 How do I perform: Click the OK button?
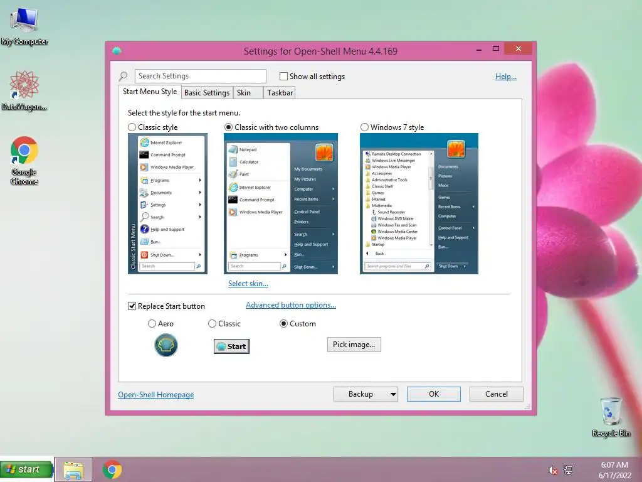[434, 394]
